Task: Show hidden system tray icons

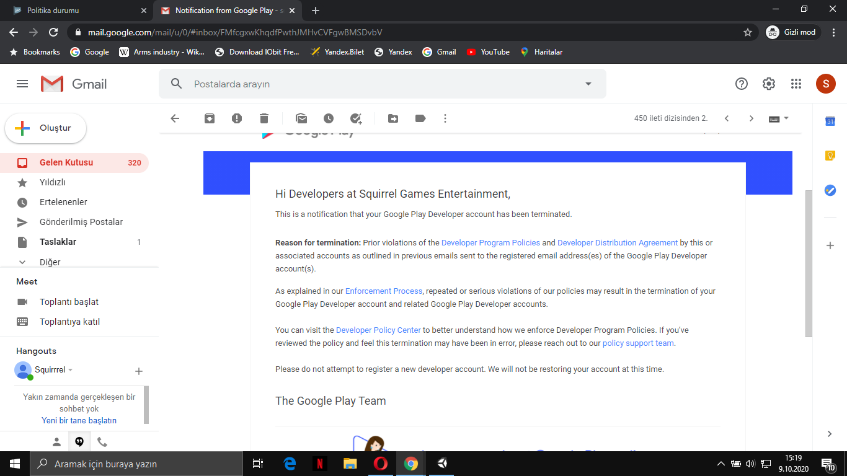Action: point(721,464)
